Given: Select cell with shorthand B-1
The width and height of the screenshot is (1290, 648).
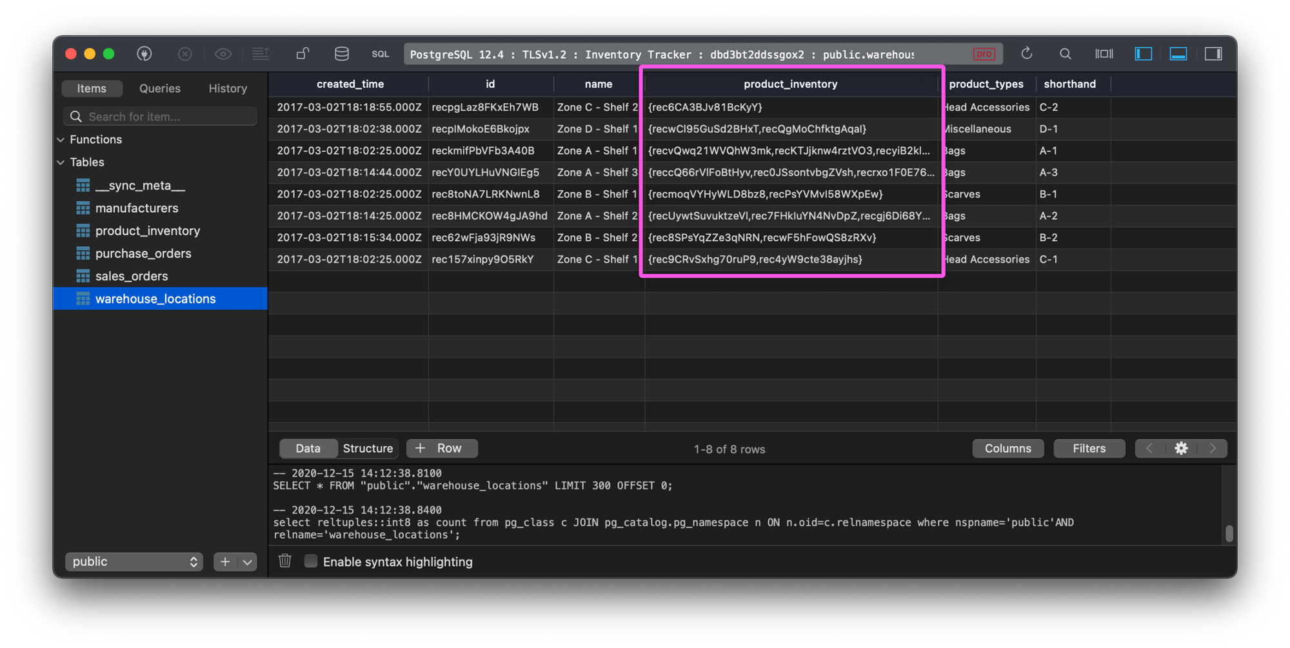Looking at the screenshot, I should pos(1073,194).
